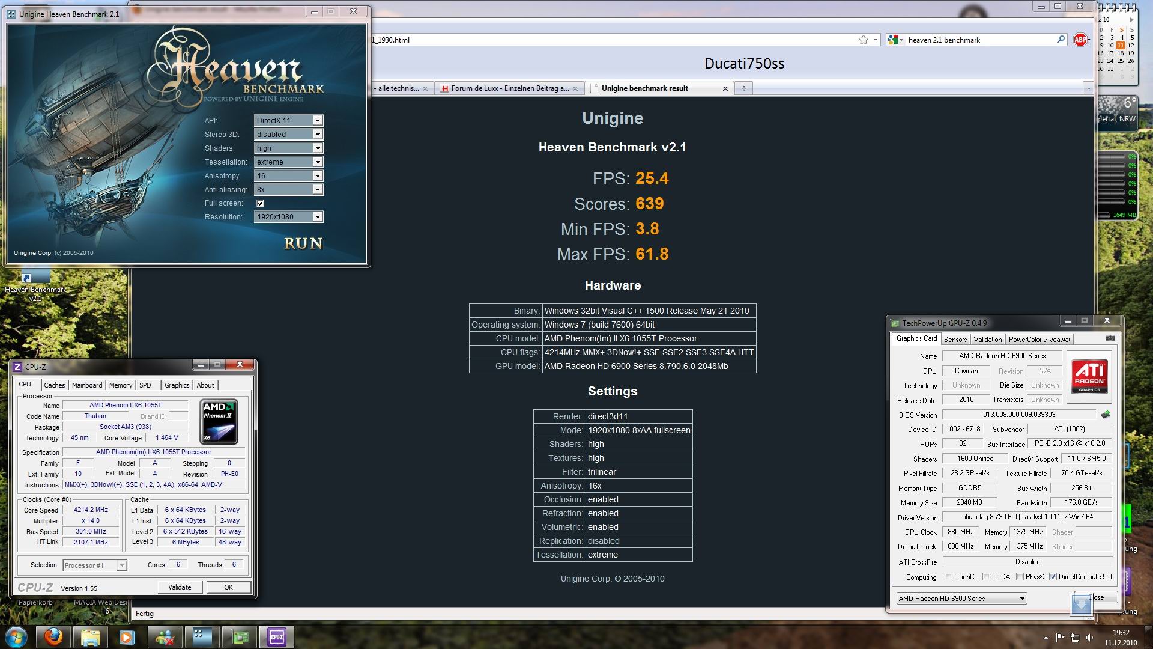The width and height of the screenshot is (1153, 649).
Task: Click the RUN button in Heaven Benchmark
Action: 303,243
